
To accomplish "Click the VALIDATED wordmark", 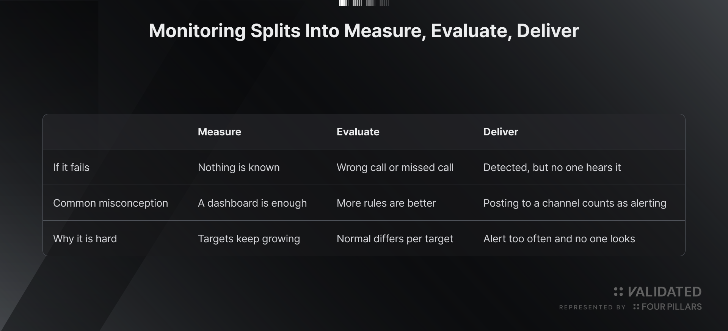I will pyautogui.click(x=664, y=292).
